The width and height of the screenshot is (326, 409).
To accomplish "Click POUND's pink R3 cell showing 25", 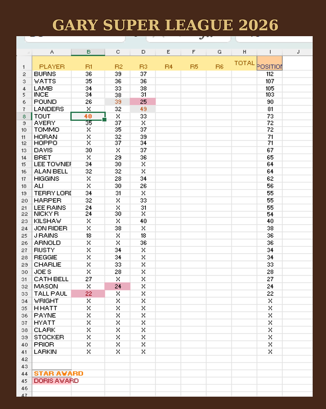I will click(x=143, y=102).
